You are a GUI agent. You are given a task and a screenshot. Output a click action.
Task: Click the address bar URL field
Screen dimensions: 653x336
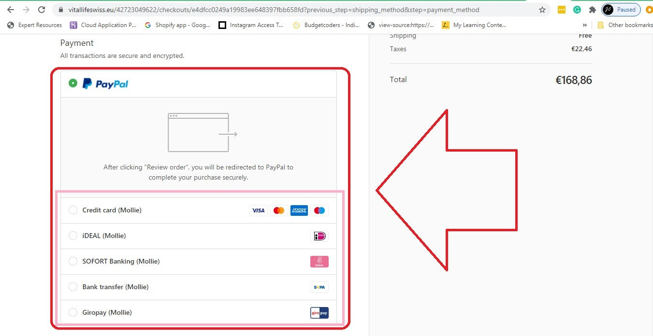[x=290, y=10]
